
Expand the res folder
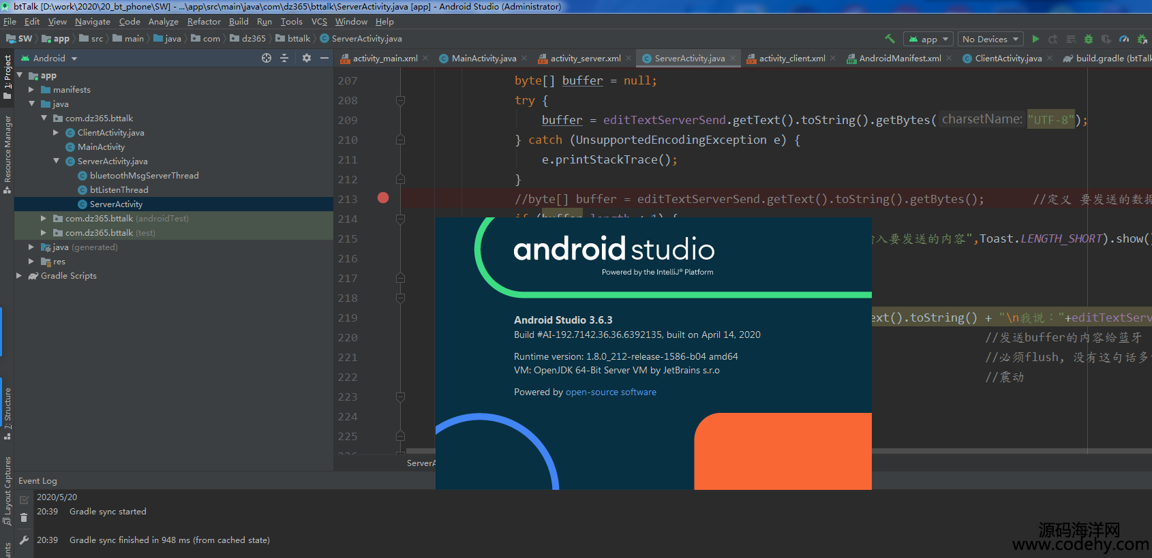(x=31, y=261)
